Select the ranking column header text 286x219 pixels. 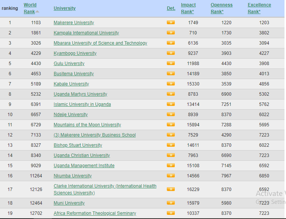pyautogui.click(x=10, y=8)
